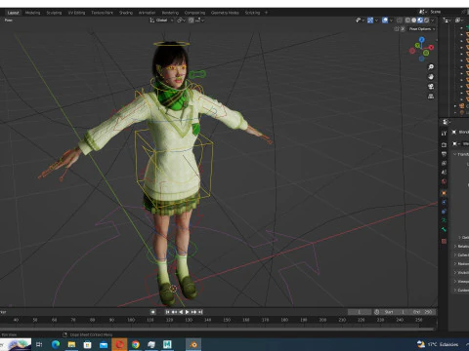Switch to solid viewport shading
Screen dimensions: 469x351
tap(414, 20)
